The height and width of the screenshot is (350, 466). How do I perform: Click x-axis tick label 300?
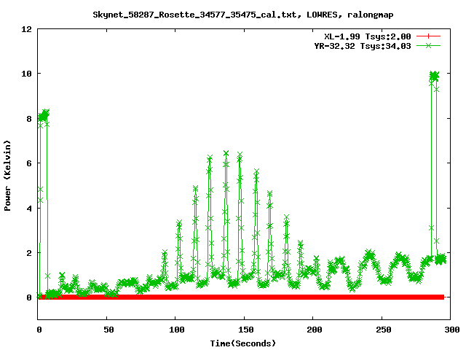tap(451, 330)
